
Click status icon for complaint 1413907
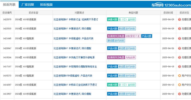[180, 94]
